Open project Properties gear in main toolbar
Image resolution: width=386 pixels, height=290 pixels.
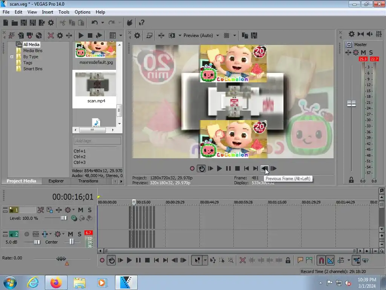(x=51, y=23)
